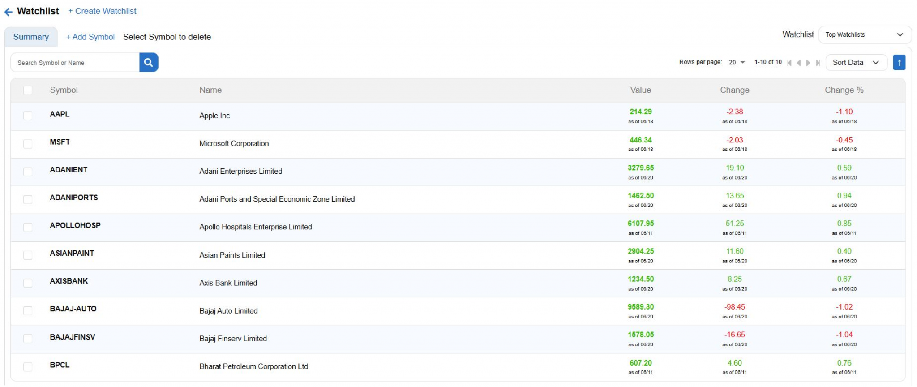Go to next page of results

coord(808,63)
